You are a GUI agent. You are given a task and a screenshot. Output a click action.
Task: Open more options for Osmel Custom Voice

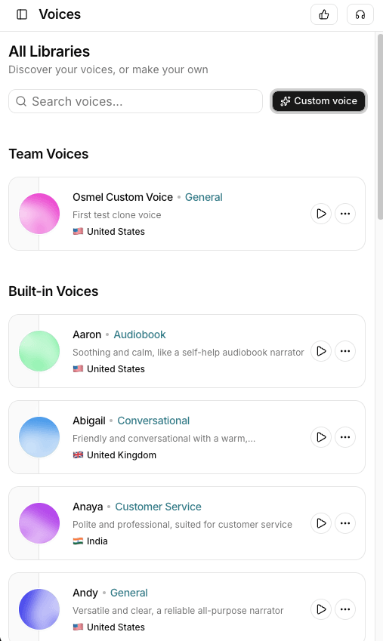345,214
